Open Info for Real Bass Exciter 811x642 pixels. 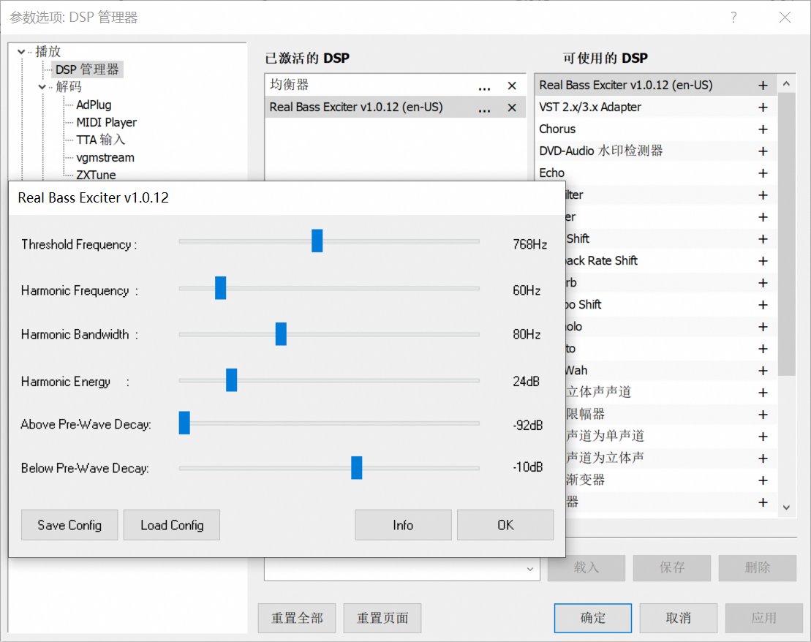403,525
